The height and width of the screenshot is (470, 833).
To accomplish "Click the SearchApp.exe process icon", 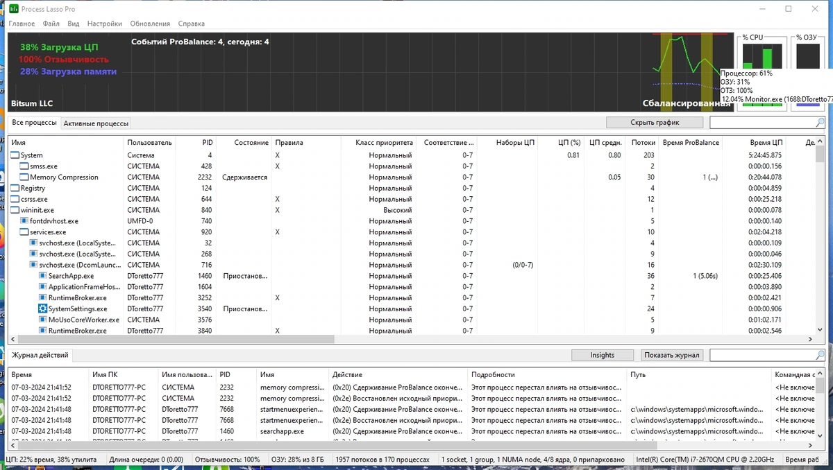I will [42, 276].
